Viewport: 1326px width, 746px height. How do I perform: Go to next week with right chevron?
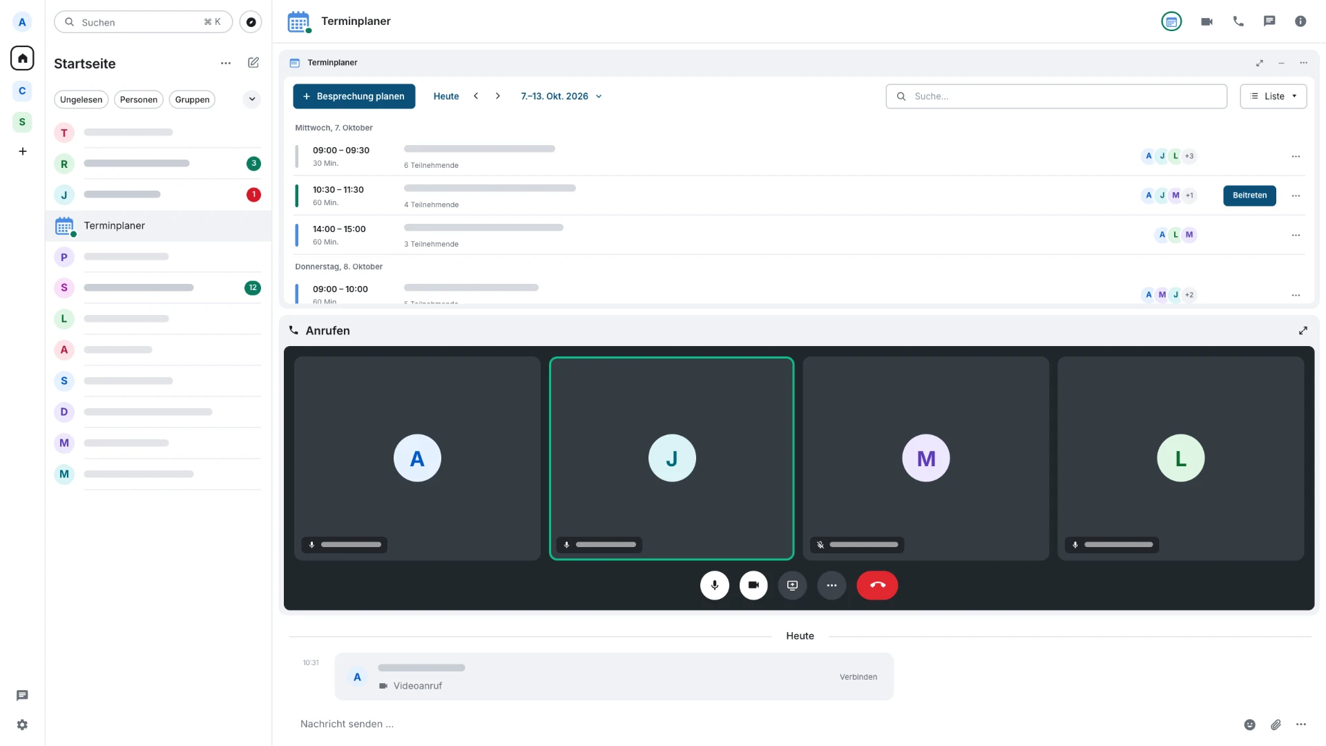[498, 97]
